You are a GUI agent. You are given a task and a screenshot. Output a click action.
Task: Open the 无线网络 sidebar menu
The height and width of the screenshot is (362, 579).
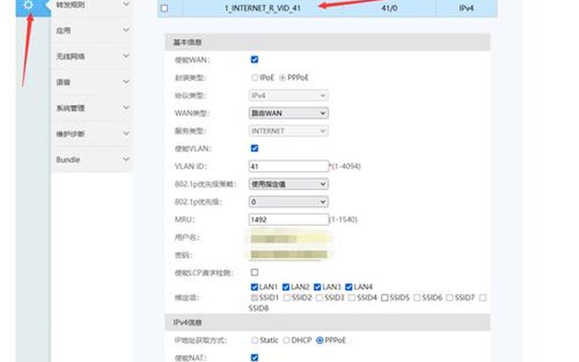92,56
